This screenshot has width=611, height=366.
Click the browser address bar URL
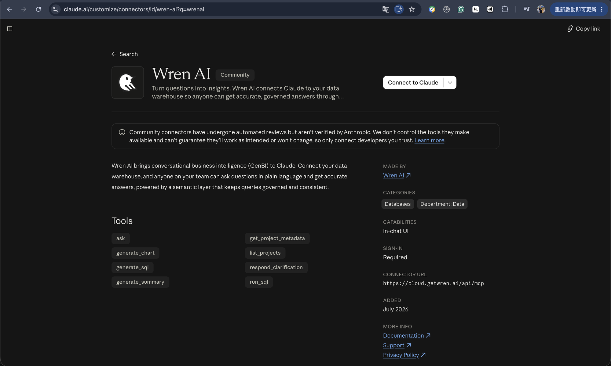click(134, 9)
